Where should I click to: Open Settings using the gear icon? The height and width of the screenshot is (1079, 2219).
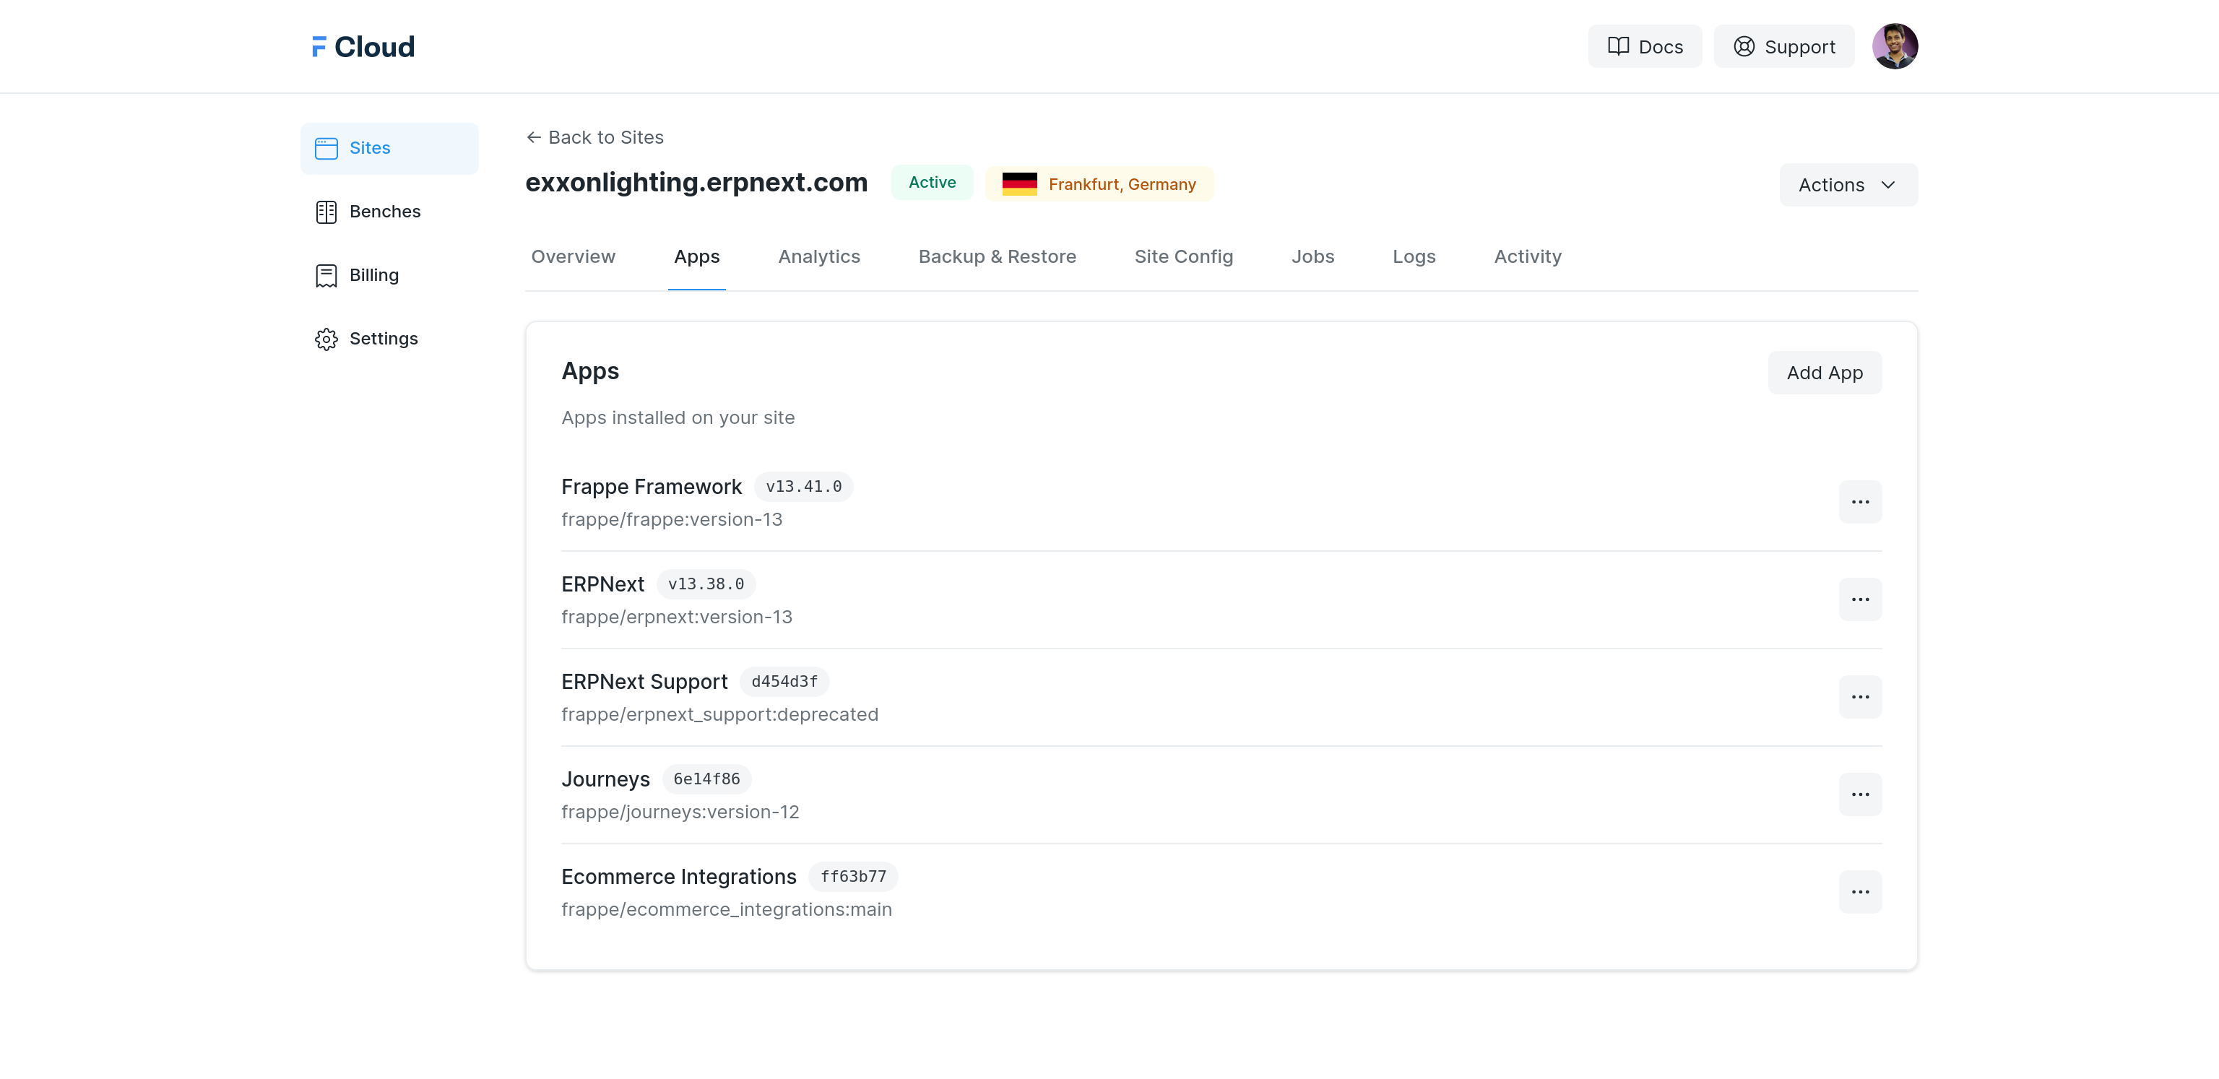[326, 339]
